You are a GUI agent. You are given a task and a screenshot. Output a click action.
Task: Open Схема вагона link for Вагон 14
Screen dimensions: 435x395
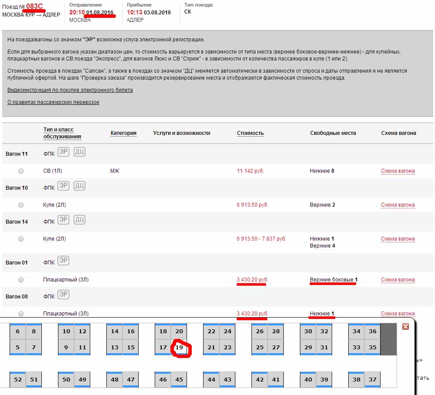(x=398, y=239)
